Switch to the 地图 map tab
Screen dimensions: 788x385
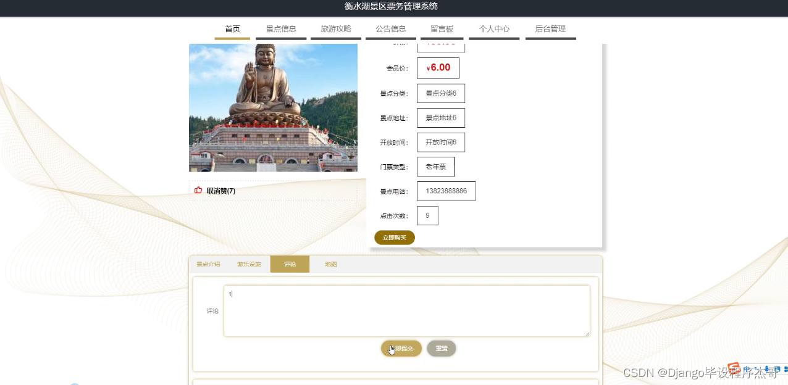tap(330, 264)
